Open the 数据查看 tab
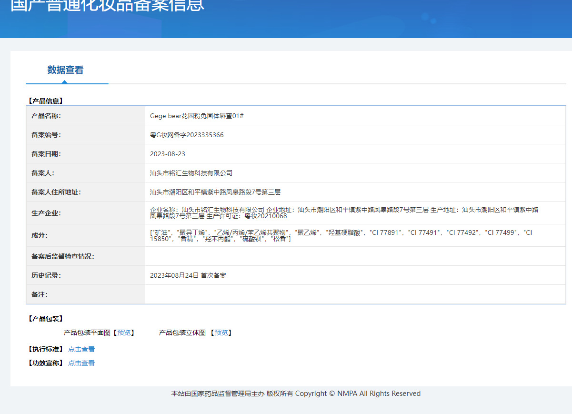Screen dimensions: 572x414 [66, 70]
